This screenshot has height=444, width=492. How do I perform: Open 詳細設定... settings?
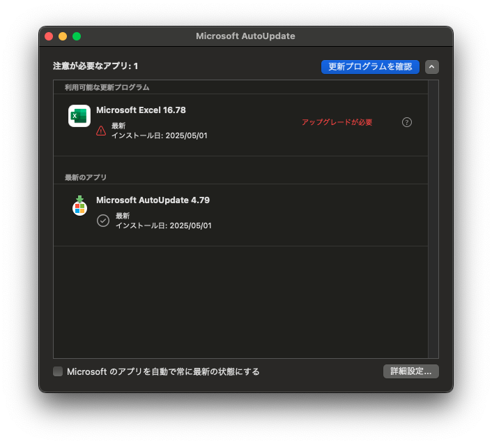pyautogui.click(x=410, y=371)
